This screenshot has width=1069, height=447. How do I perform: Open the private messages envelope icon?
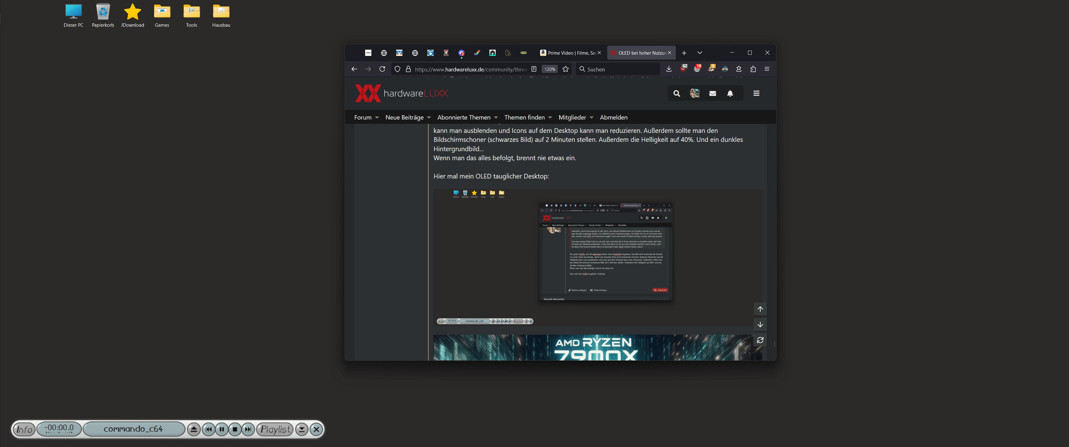click(713, 93)
